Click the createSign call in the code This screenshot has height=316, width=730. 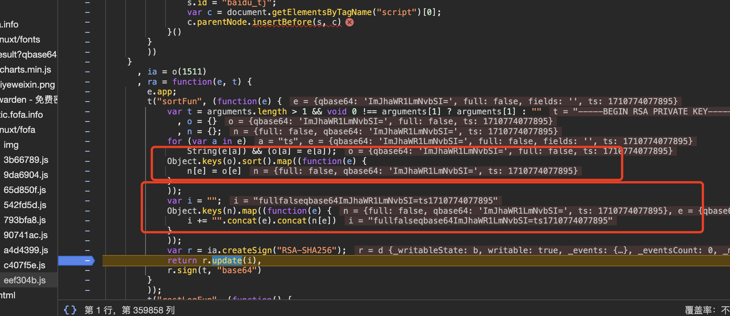pyautogui.click(x=247, y=251)
